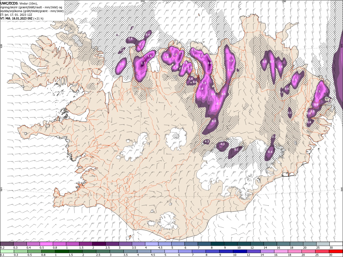Click the '0.9' precipitation value on the map
This screenshot has height=257, width=343.
click(x=166, y=57)
